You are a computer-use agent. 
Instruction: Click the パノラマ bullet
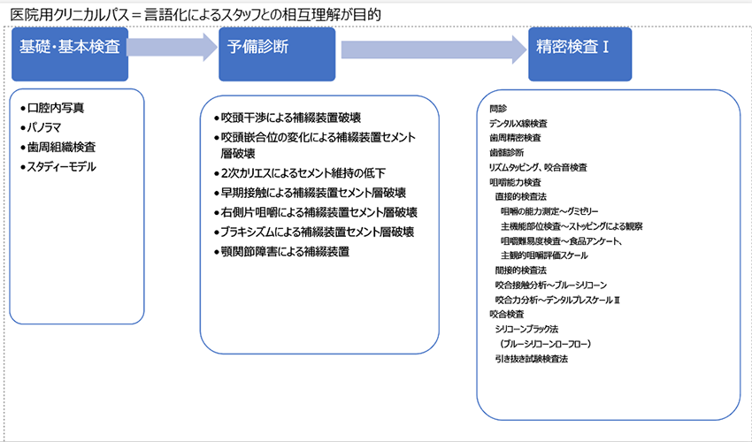pyautogui.click(x=41, y=127)
